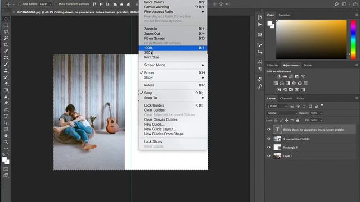This screenshot has height=202, width=360.
Task: Choose 100% in the View menu
Action: pos(173,48)
